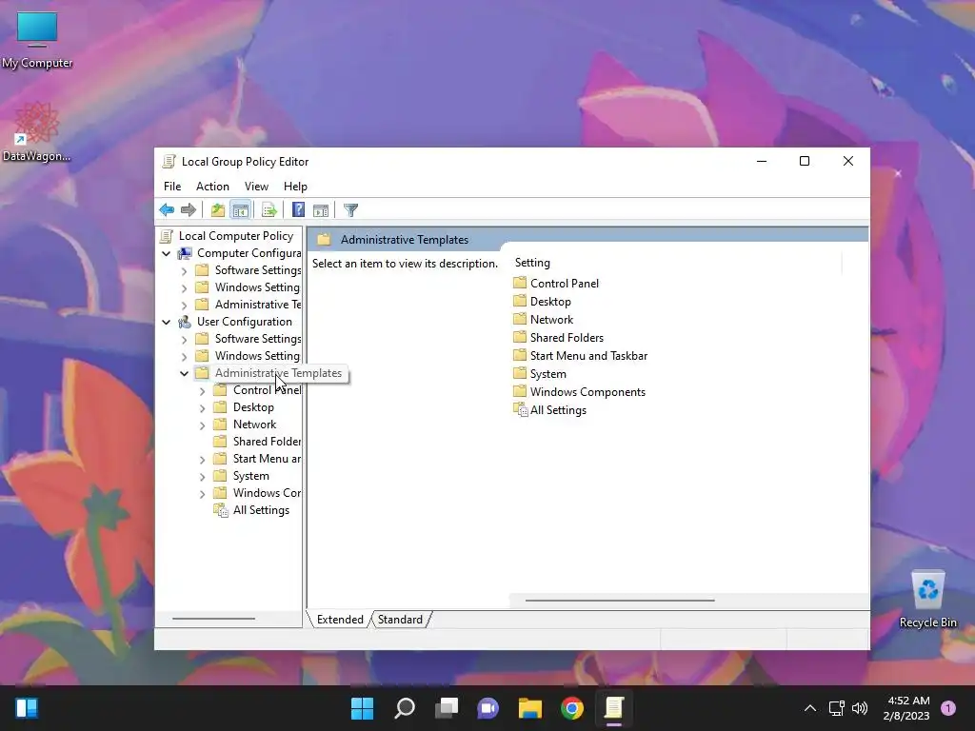Open taskbar Search
The height and width of the screenshot is (731, 975).
pos(404,708)
